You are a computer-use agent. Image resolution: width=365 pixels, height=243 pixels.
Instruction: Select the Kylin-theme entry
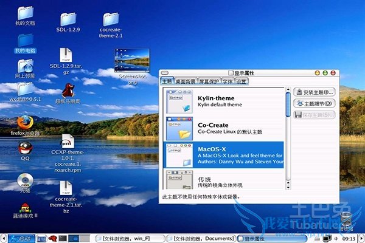[225, 101]
